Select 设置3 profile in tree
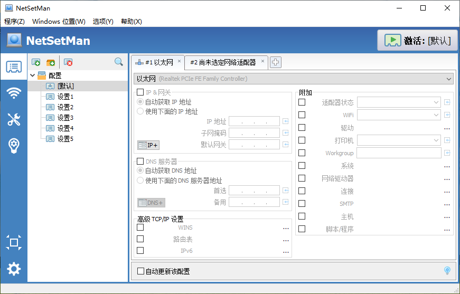Viewport: 460px width, 294px height. pos(65,118)
